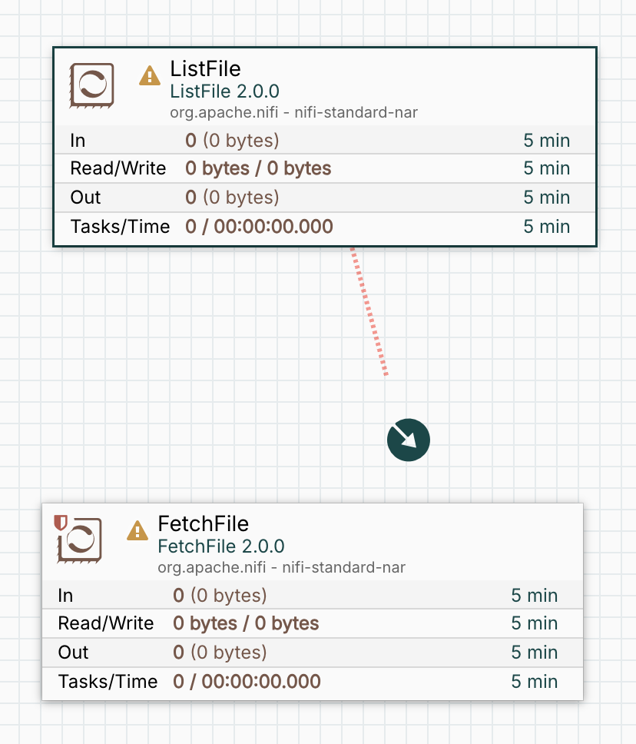The width and height of the screenshot is (636, 744).
Task: Click the Tasks/Time value in ListFile
Action: pyautogui.click(x=259, y=227)
